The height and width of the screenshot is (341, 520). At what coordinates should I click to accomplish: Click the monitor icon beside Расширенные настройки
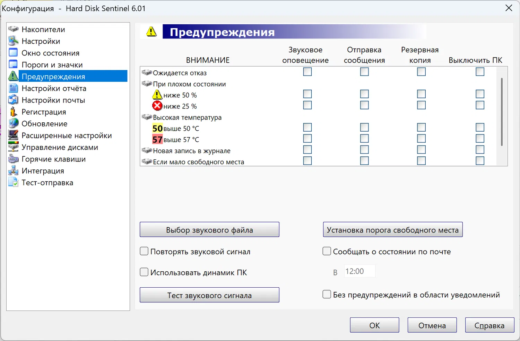point(13,135)
